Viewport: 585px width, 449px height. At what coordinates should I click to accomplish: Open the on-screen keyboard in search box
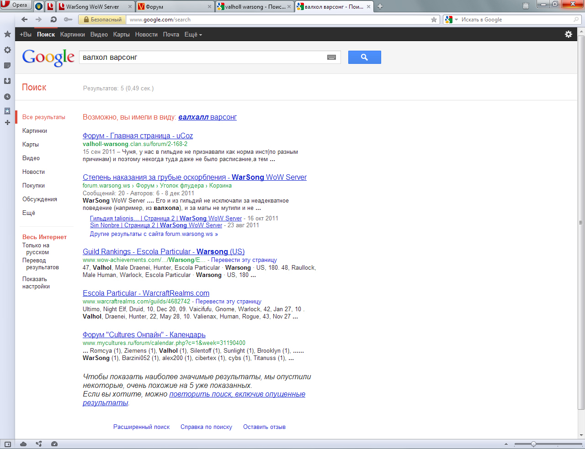(x=331, y=57)
